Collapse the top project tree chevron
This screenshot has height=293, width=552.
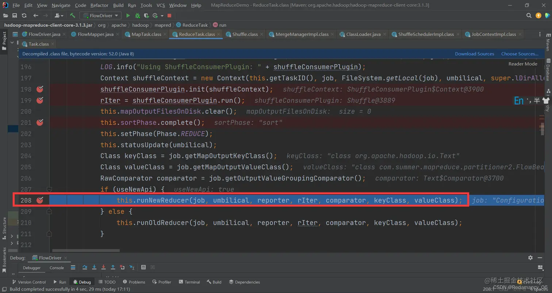(12, 43)
